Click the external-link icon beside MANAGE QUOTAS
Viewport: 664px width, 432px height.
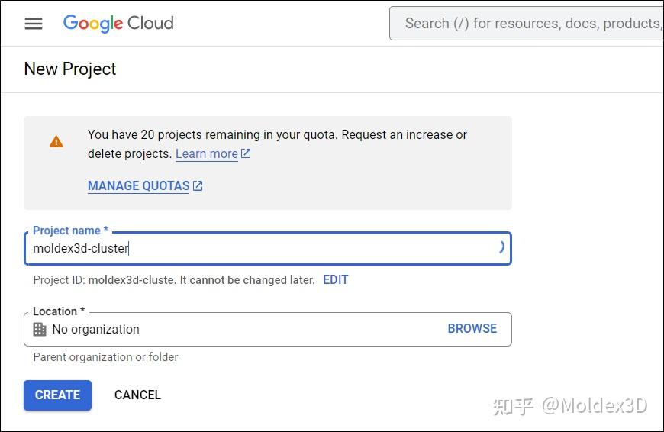(x=198, y=185)
